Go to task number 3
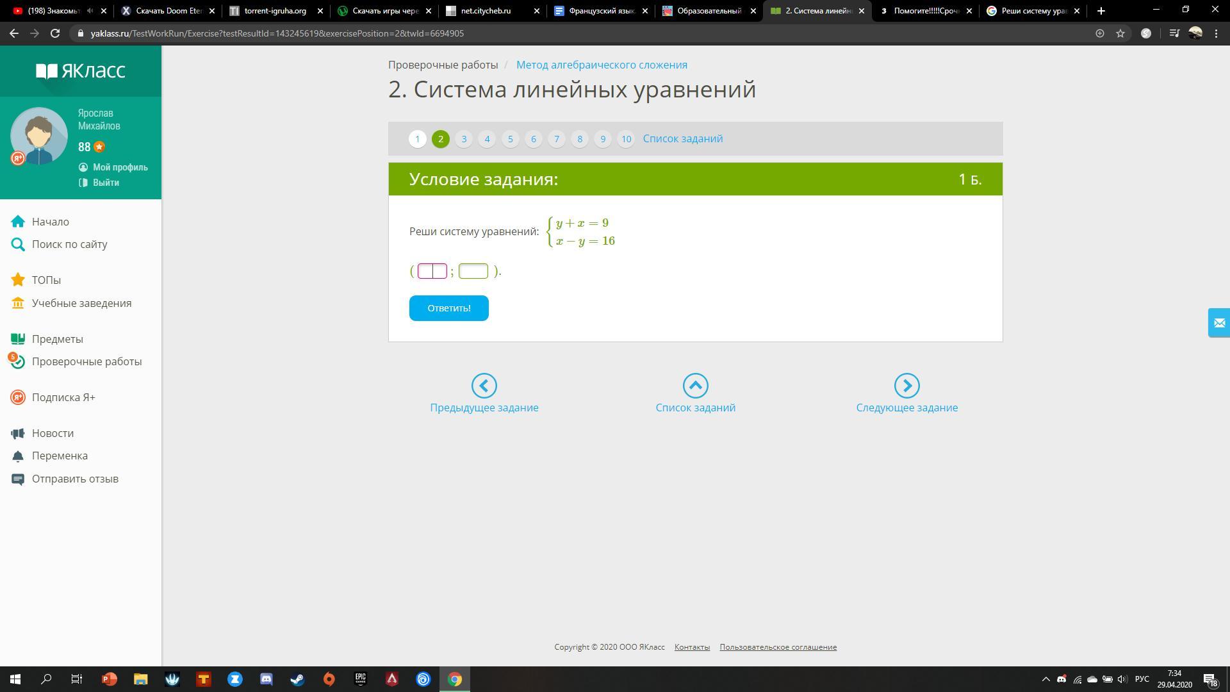Image resolution: width=1230 pixels, height=692 pixels. (464, 139)
